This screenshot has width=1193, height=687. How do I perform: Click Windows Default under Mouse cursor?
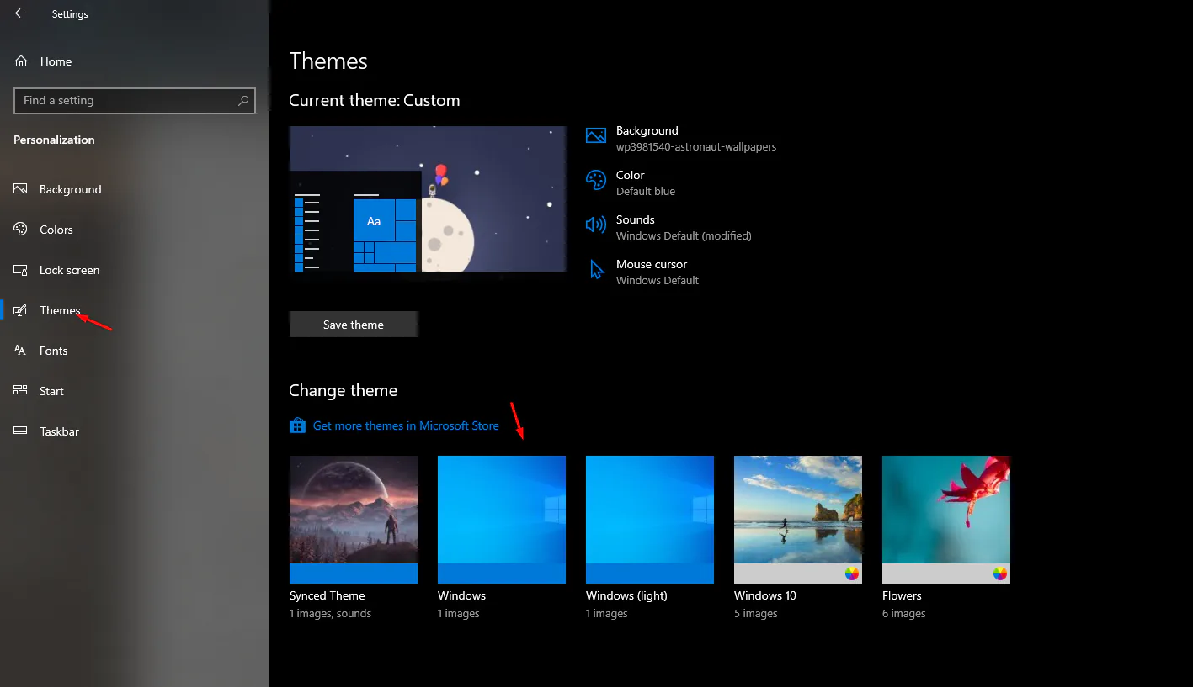point(658,280)
